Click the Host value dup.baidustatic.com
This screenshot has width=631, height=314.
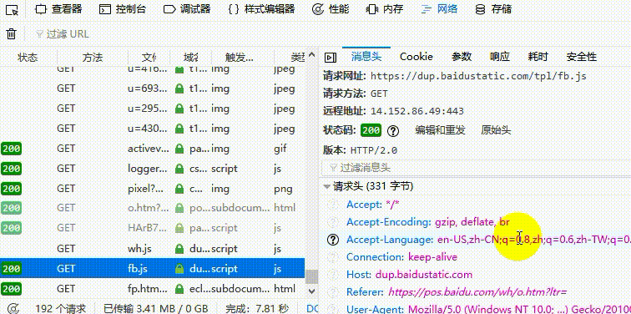tap(424, 275)
